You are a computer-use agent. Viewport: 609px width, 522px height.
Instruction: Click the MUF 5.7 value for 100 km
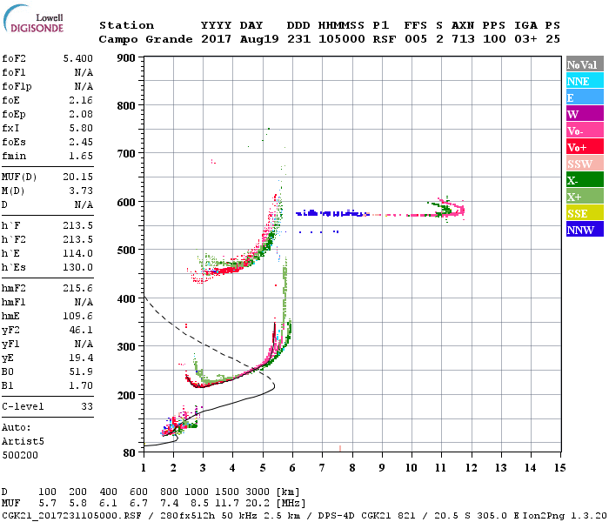pyautogui.click(x=48, y=504)
